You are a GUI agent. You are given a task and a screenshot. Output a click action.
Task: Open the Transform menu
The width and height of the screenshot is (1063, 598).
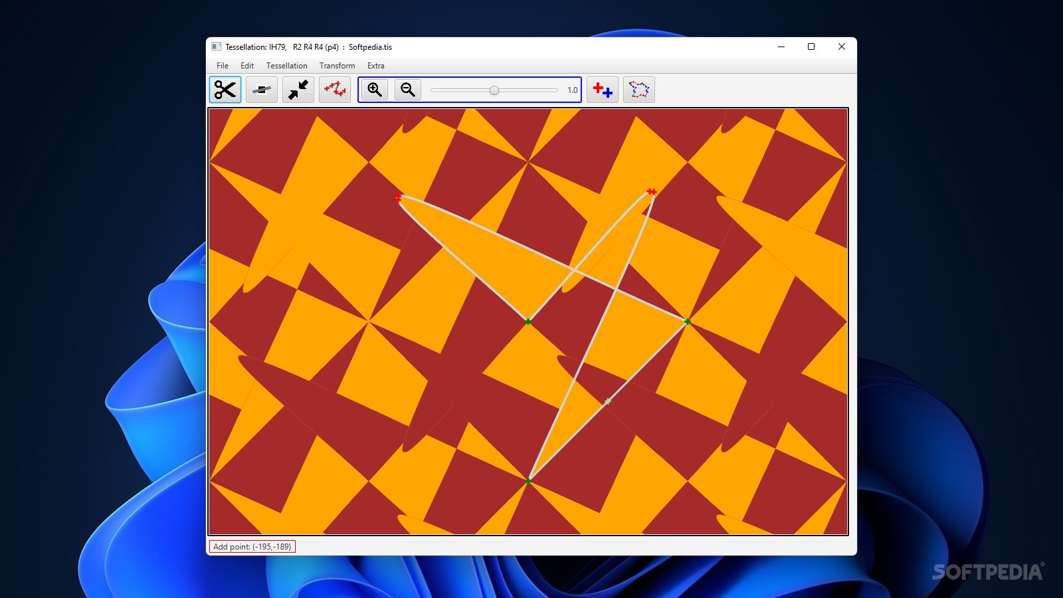338,66
